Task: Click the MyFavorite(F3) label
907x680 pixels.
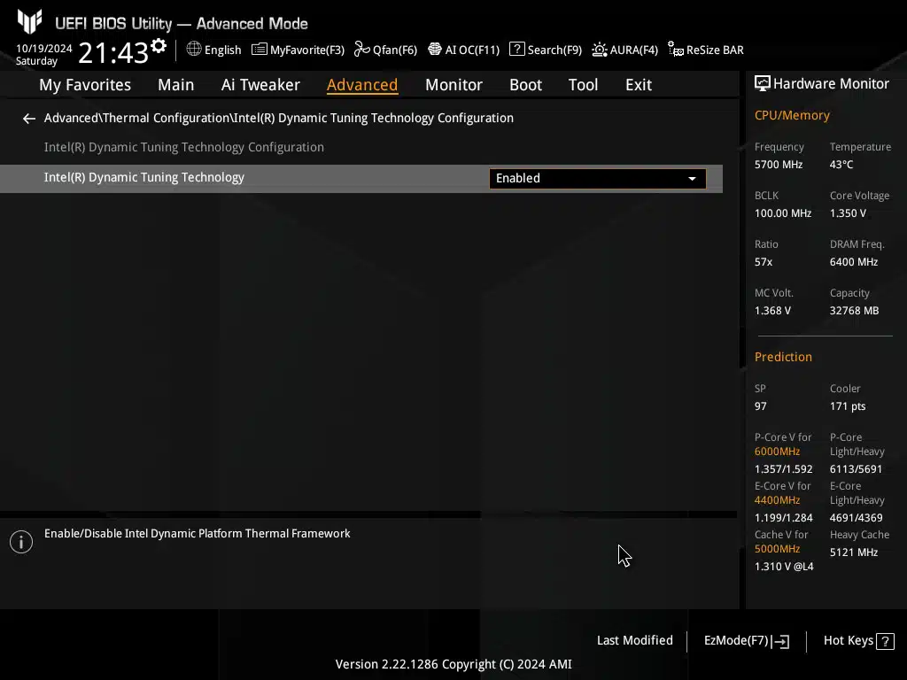Action: click(307, 50)
